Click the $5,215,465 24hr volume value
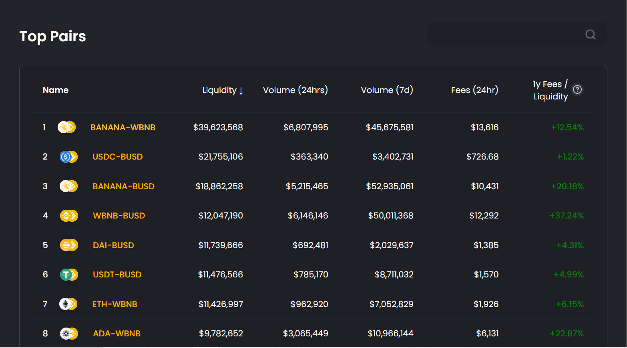The image size is (627, 348). coord(307,186)
